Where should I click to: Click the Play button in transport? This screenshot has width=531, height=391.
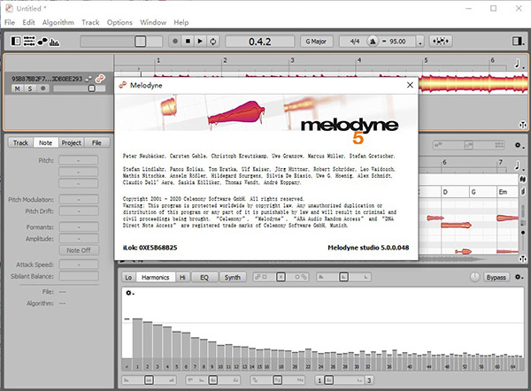pos(202,41)
